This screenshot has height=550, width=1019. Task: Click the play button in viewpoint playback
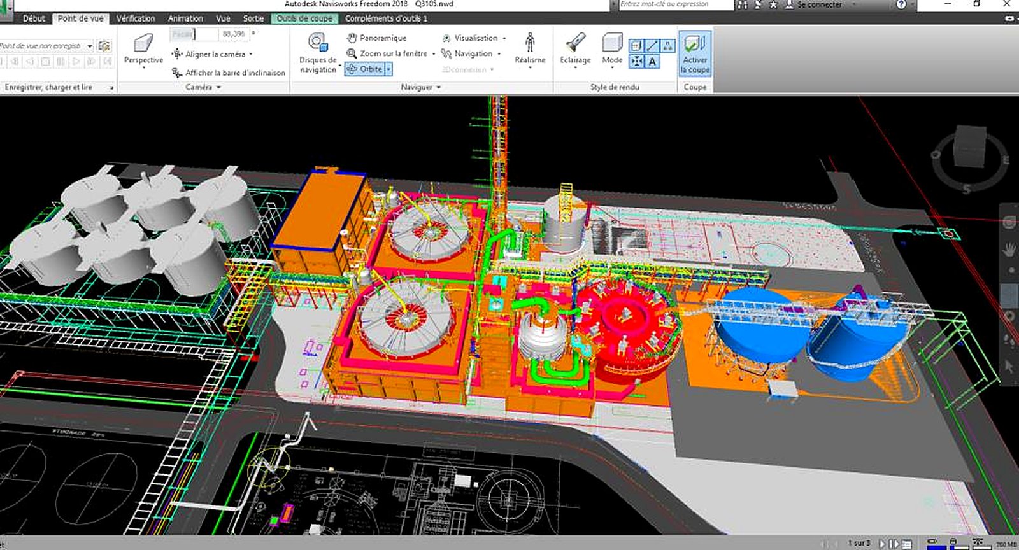[x=76, y=62]
